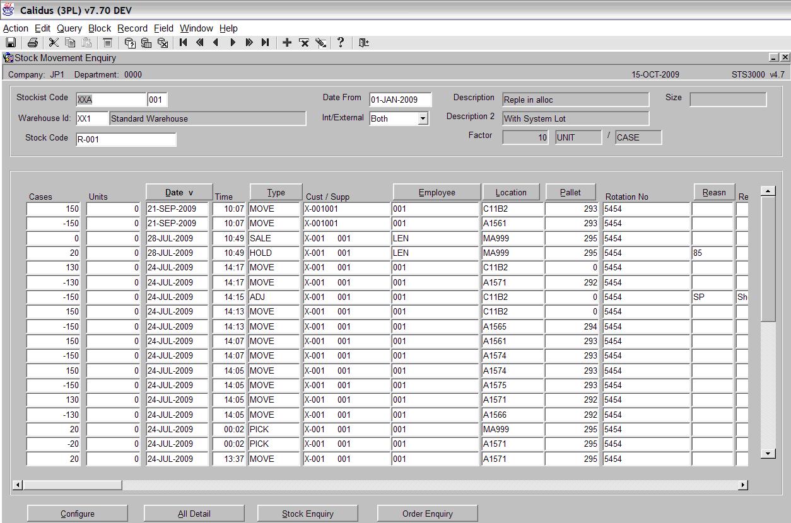Click the delete record icon

pyautogui.click(x=304, y=43)
